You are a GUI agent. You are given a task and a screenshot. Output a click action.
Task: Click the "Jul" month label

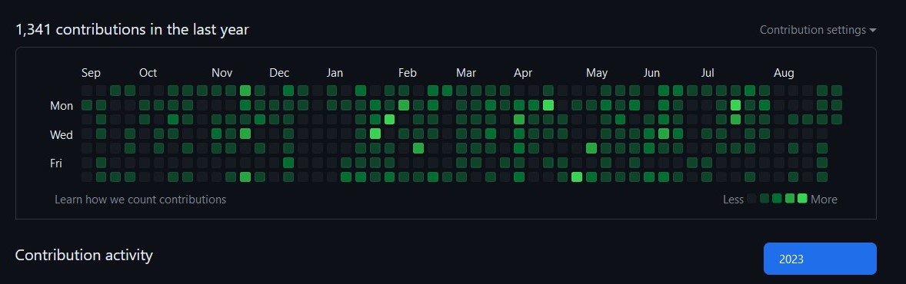[708, 73]
